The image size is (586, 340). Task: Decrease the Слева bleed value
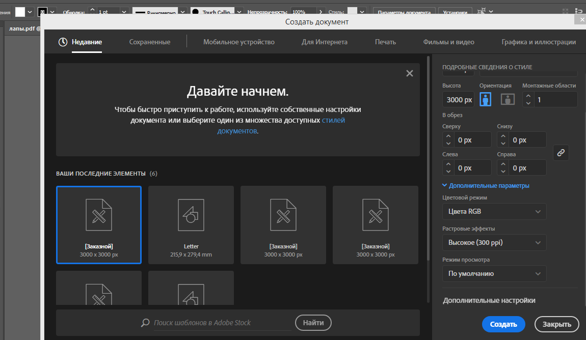pyautogui.click(x=448, y=172)
